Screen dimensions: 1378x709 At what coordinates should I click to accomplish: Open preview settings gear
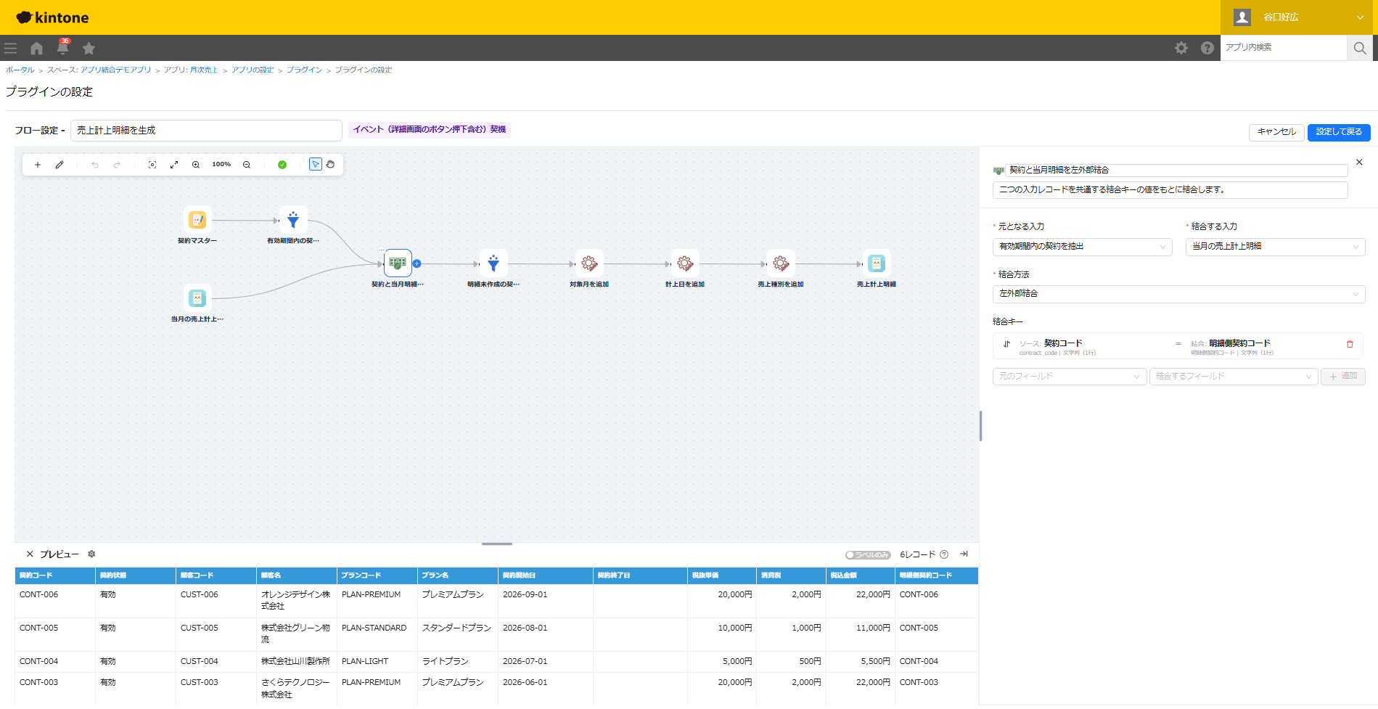[x=91, y=554]
